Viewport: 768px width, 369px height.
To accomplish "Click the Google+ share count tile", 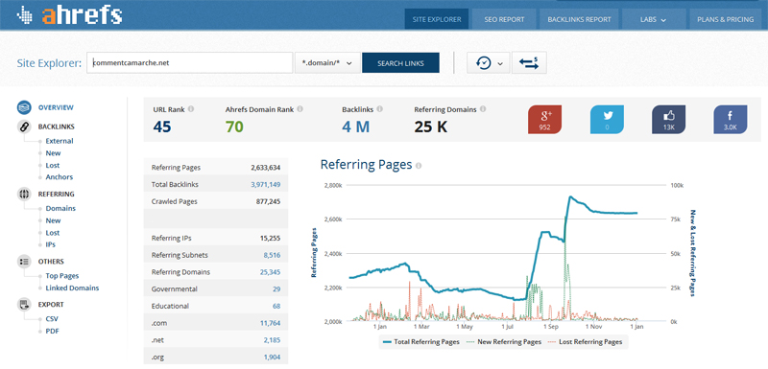I will coord(544,119).
